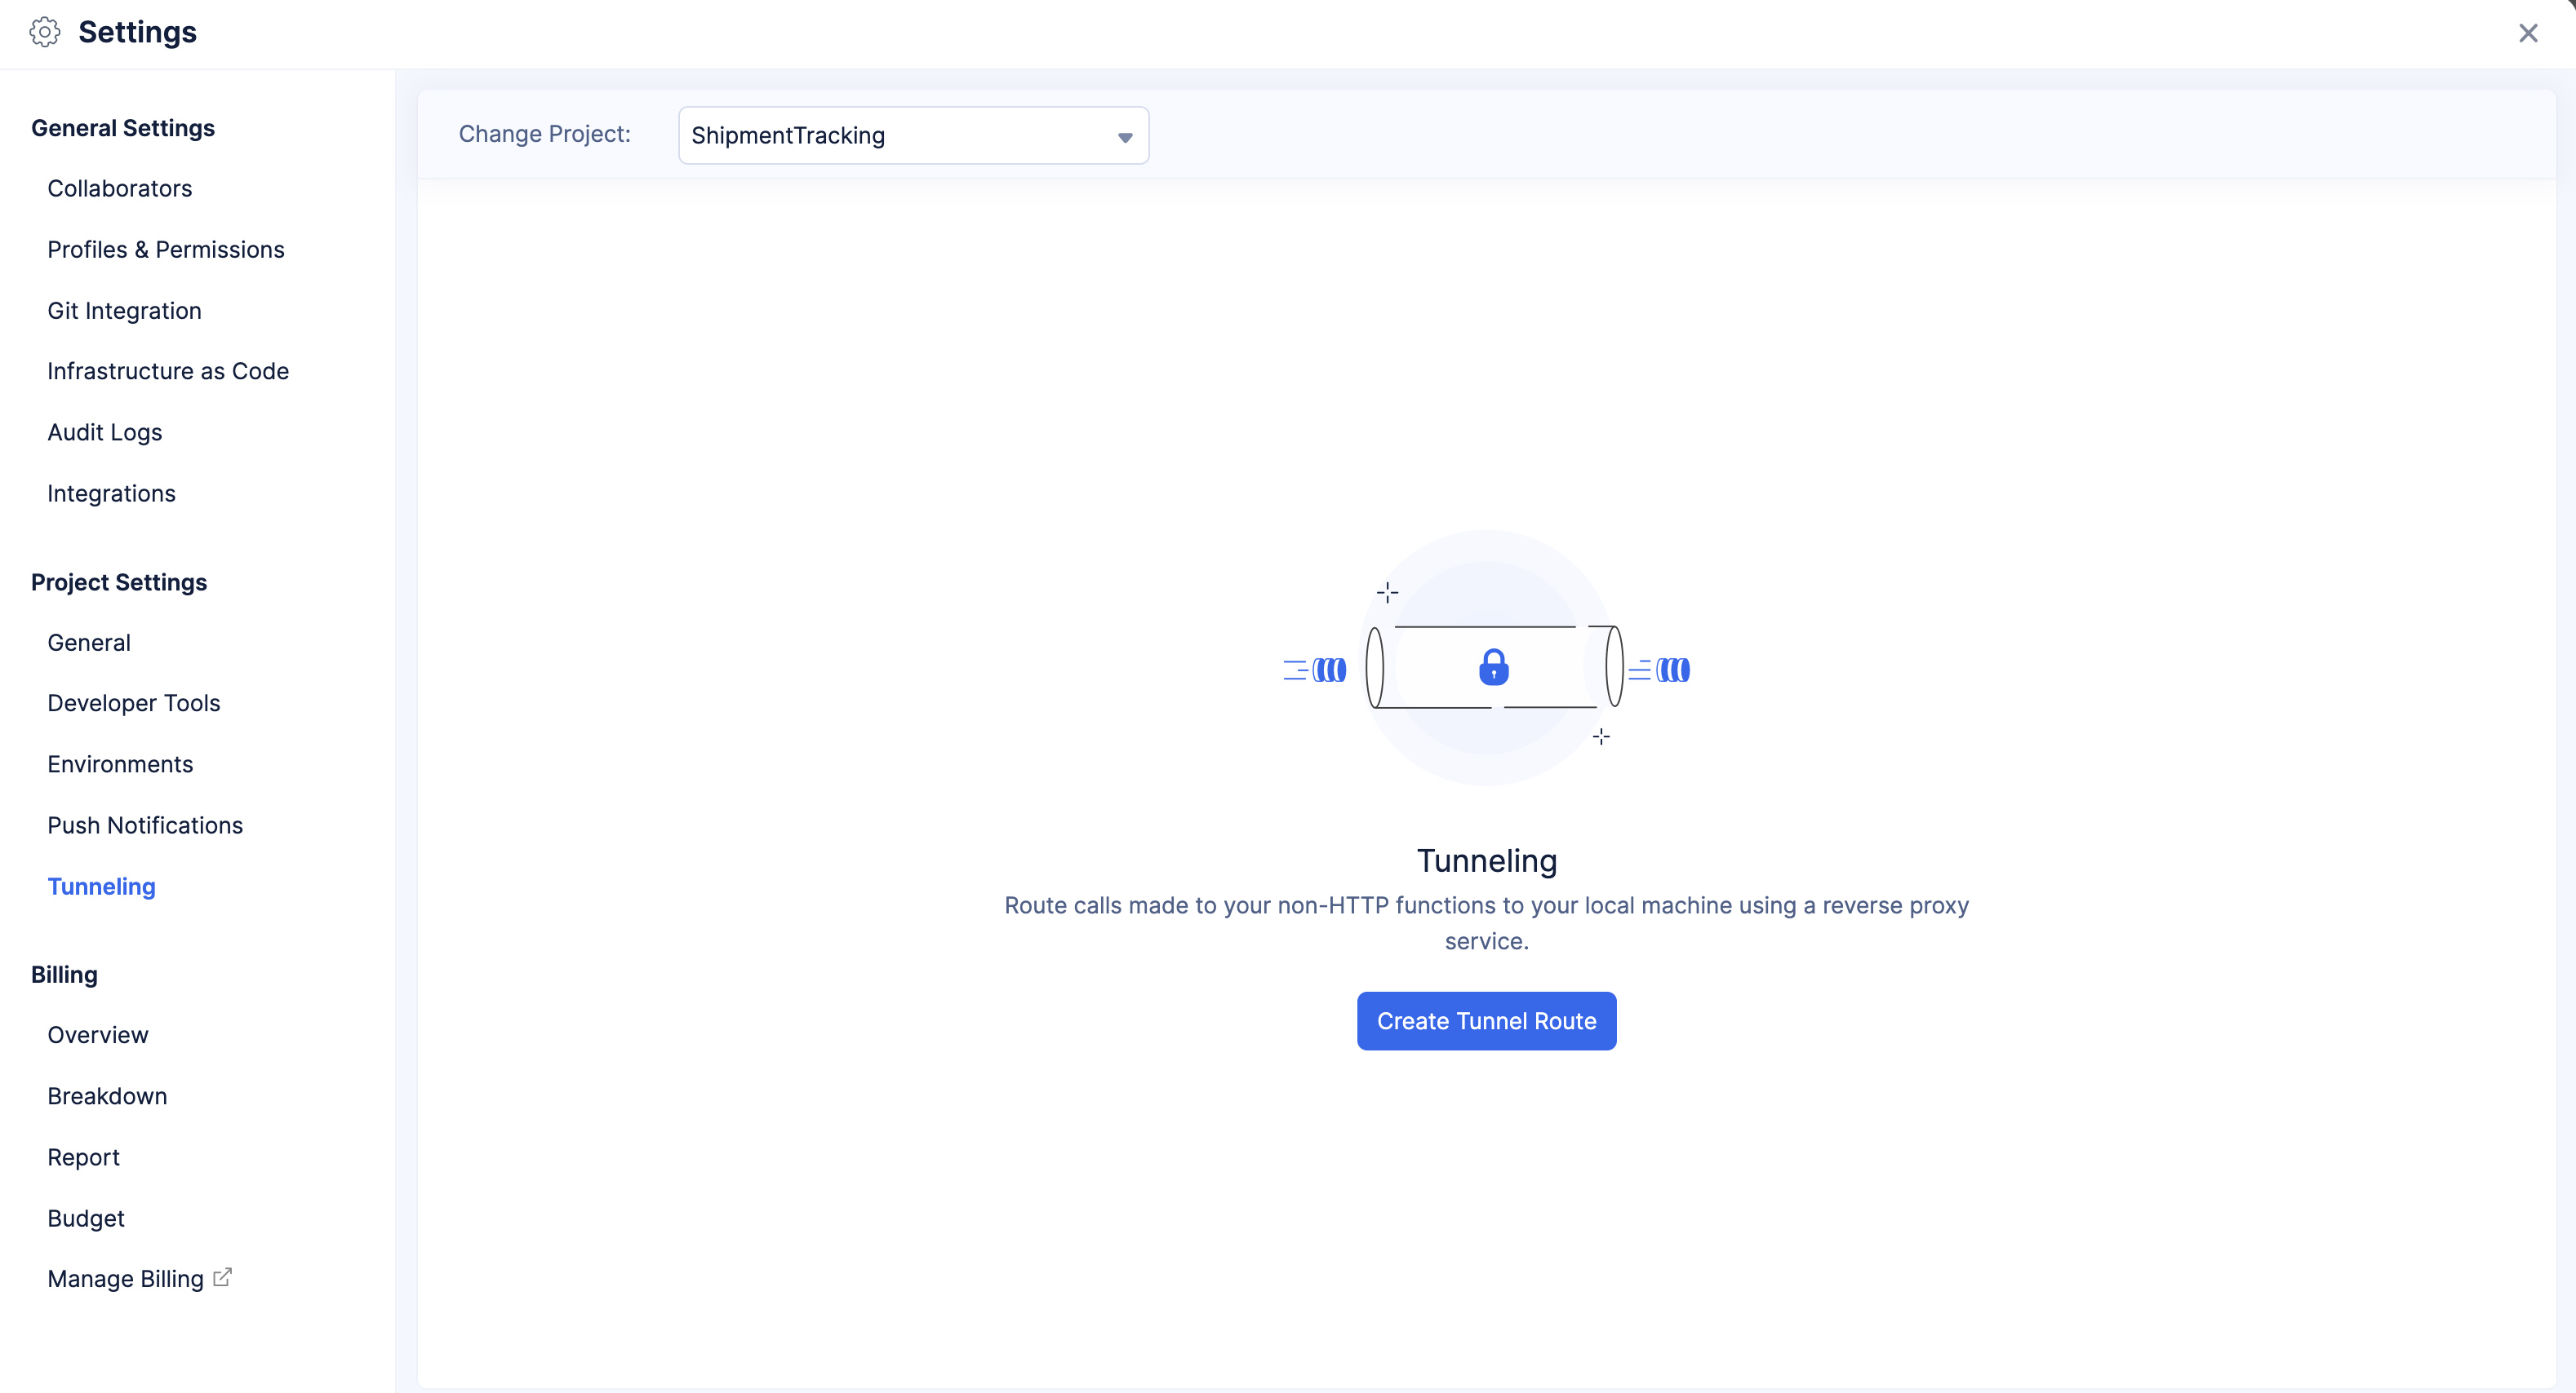2576x1393 pixels.
Task: Click the Breakdown billing section
Action: click(108, 1096)
